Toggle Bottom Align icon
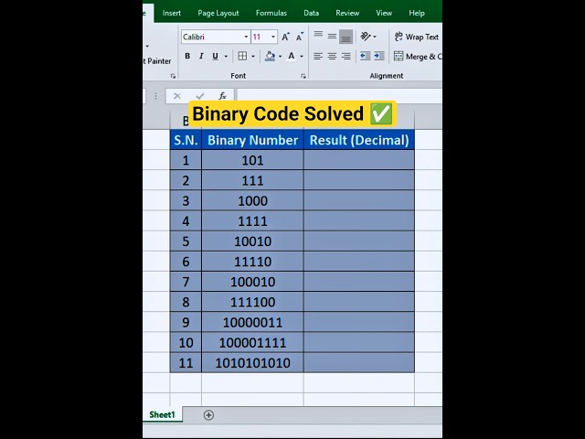585x439 pixels. (346, 37)
